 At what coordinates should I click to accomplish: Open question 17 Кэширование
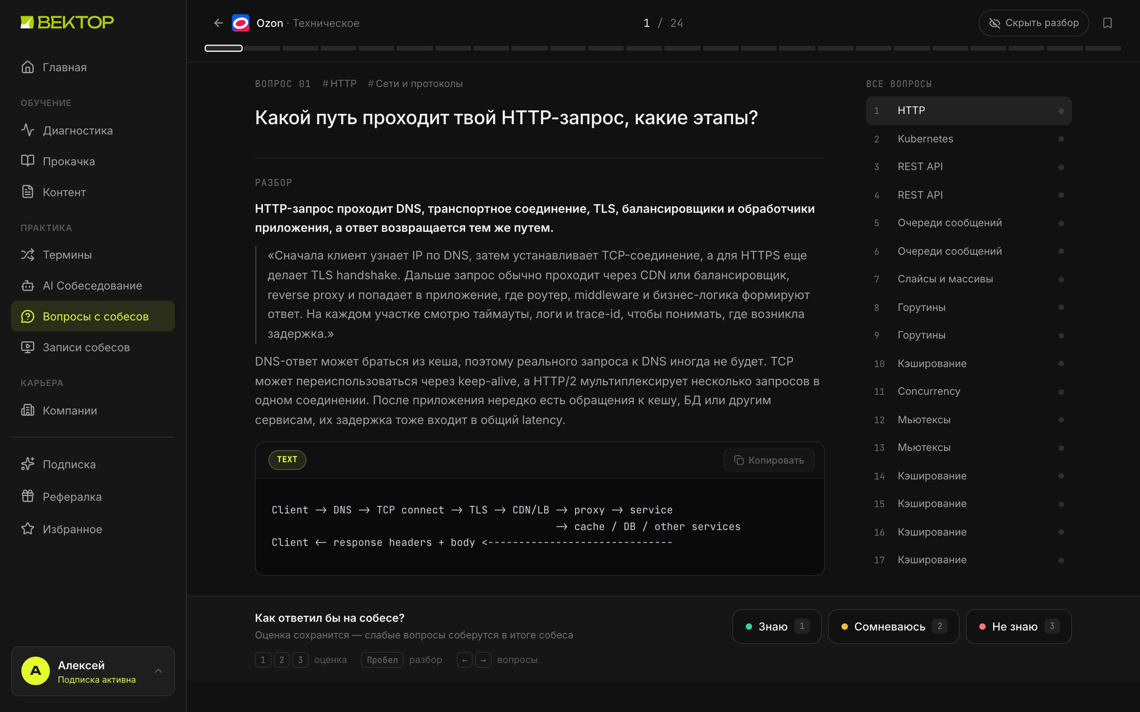(x=968, y=560)
